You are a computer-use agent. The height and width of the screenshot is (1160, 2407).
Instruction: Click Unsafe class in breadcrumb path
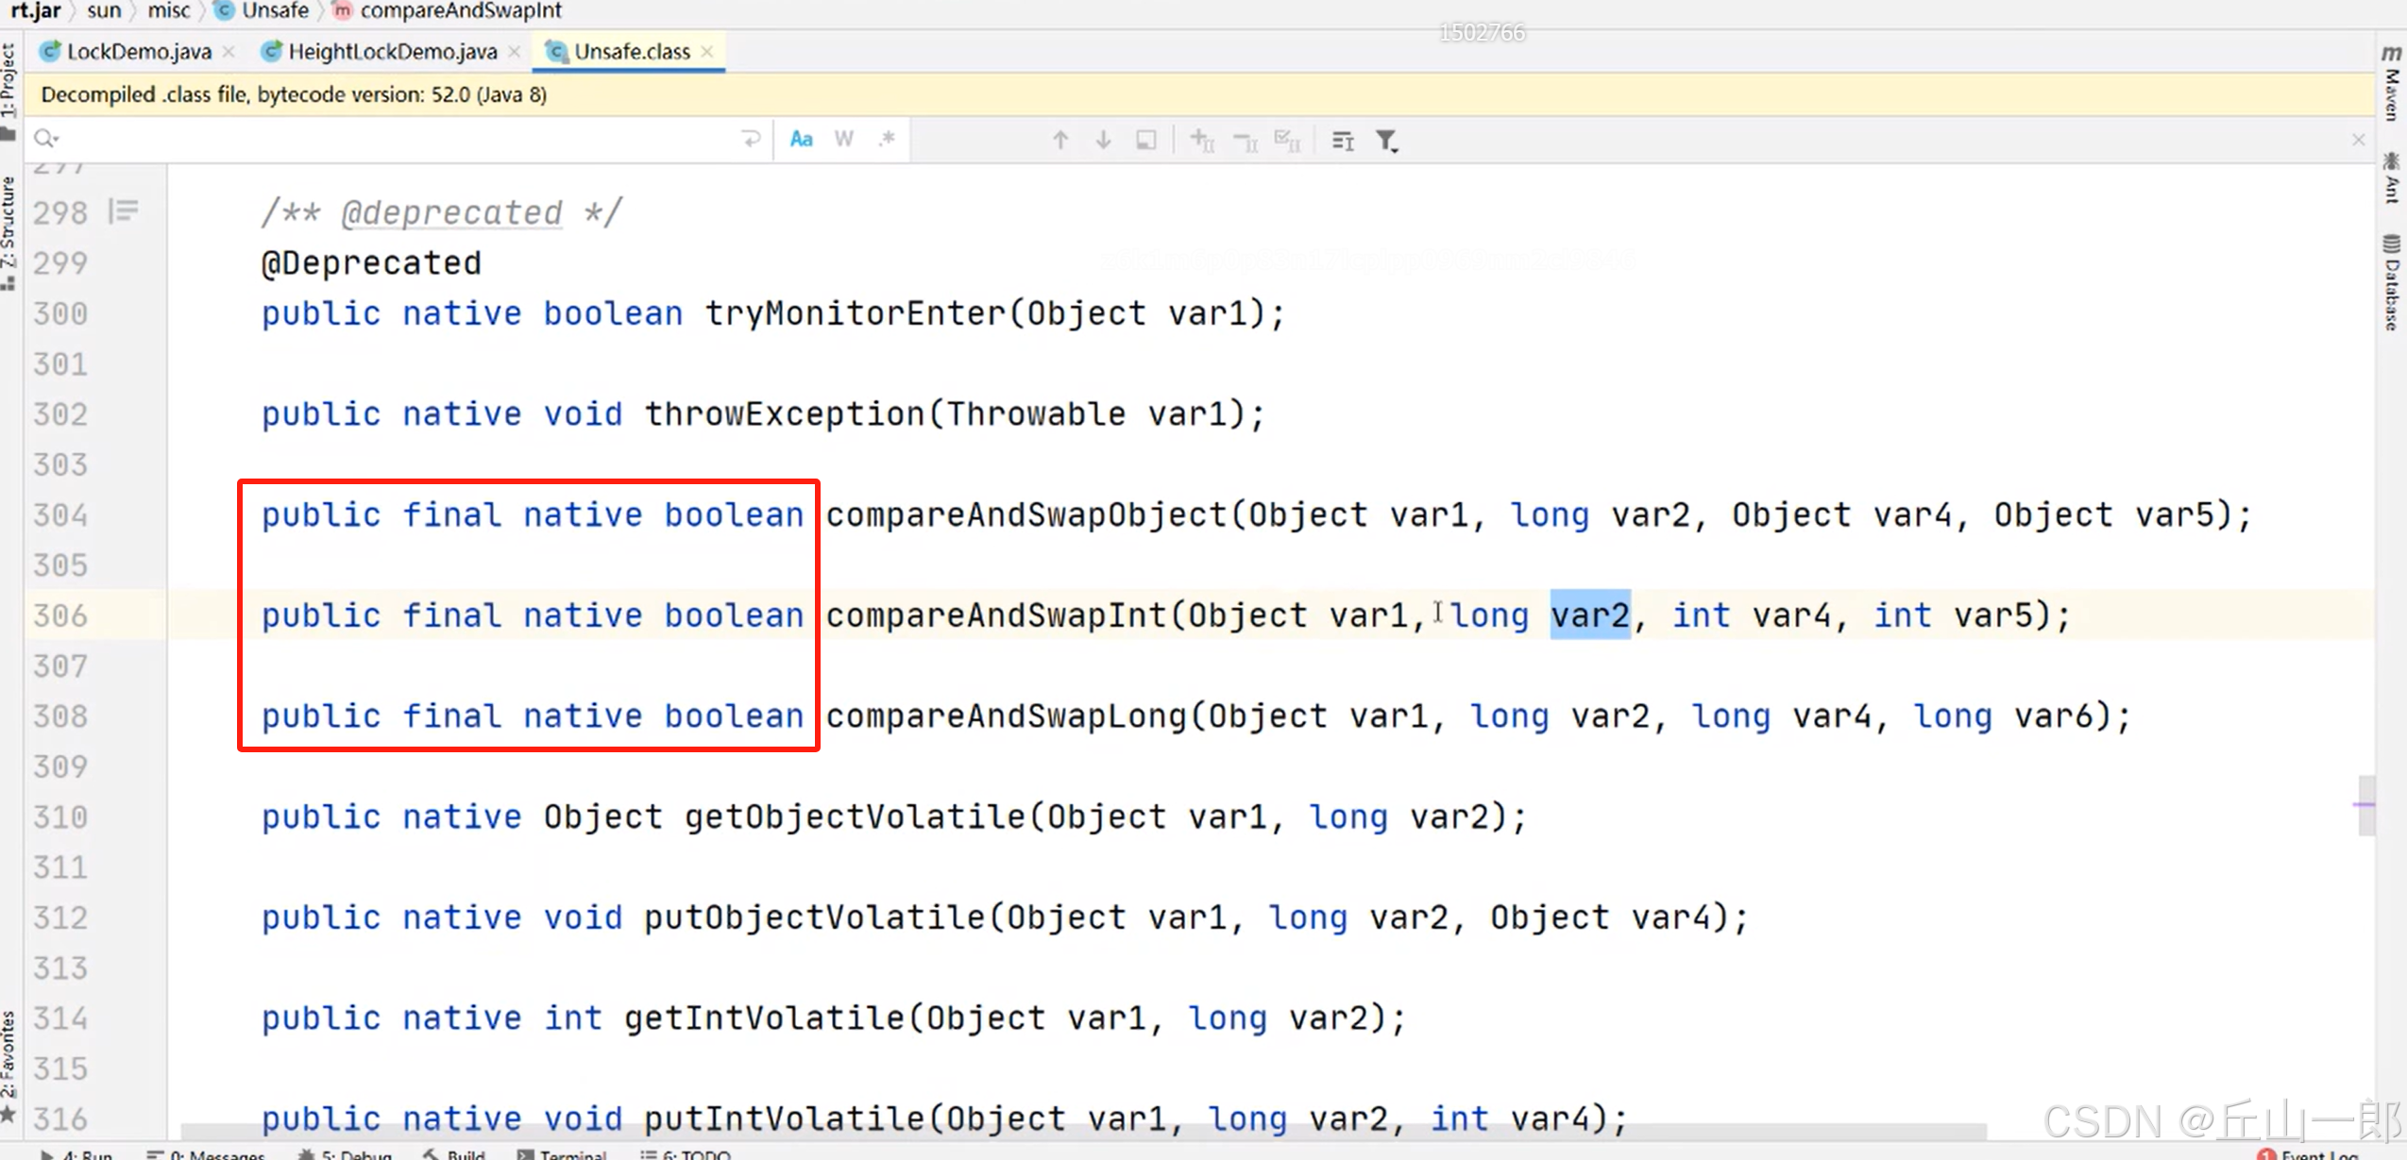pos(274,10)
